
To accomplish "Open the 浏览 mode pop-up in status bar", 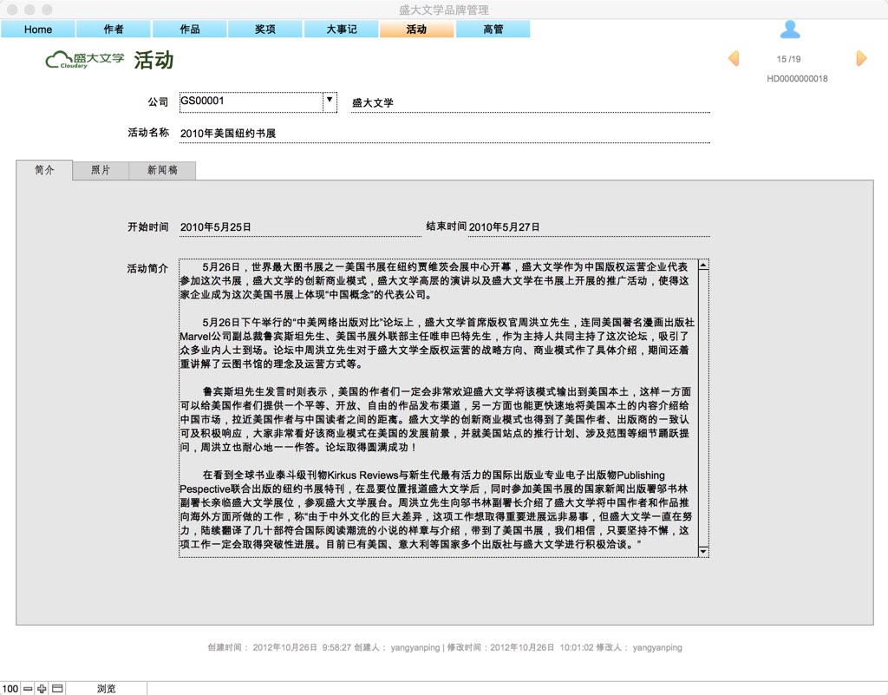I will (x=106, y=688).
